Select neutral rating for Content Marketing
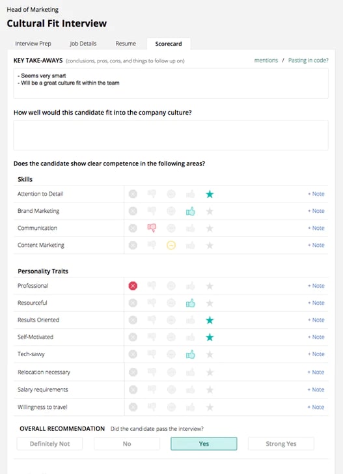Screen dimensions: 343x474 coord(171,245)
